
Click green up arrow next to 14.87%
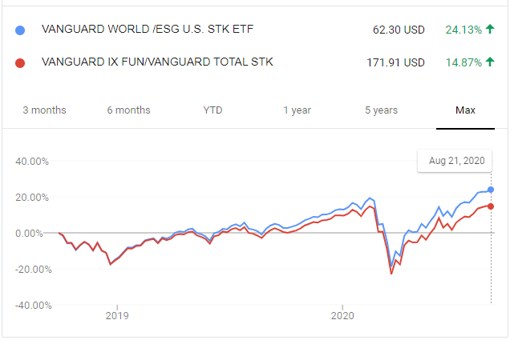490,62
